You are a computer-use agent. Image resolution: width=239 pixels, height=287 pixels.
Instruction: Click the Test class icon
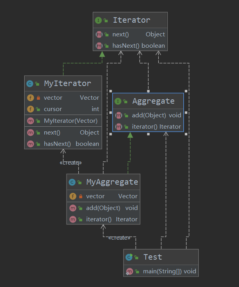tap(129, 257)
